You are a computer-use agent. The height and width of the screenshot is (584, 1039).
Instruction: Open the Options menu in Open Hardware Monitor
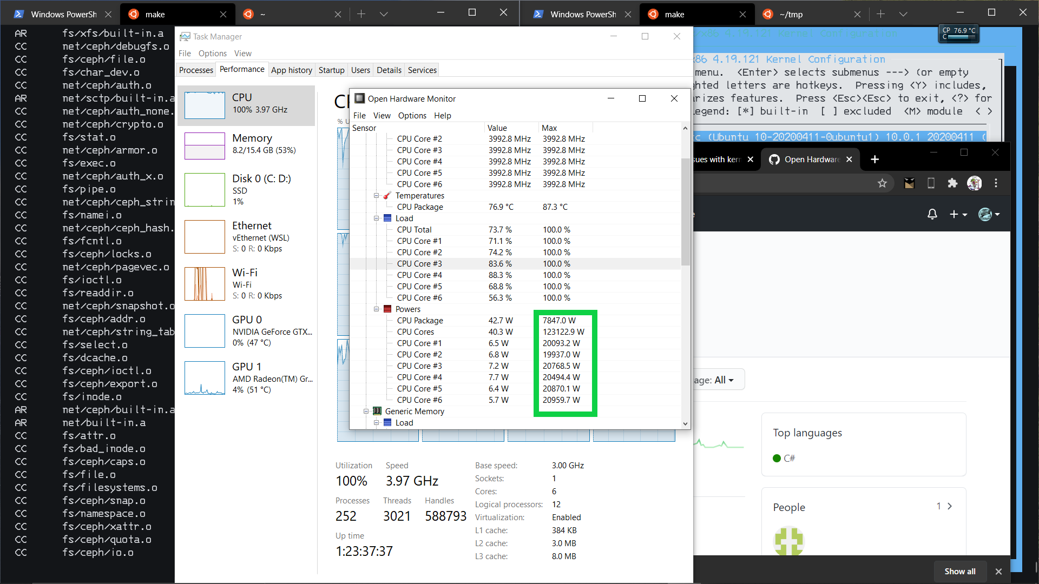pyautogui.click(x=412, y=115)
